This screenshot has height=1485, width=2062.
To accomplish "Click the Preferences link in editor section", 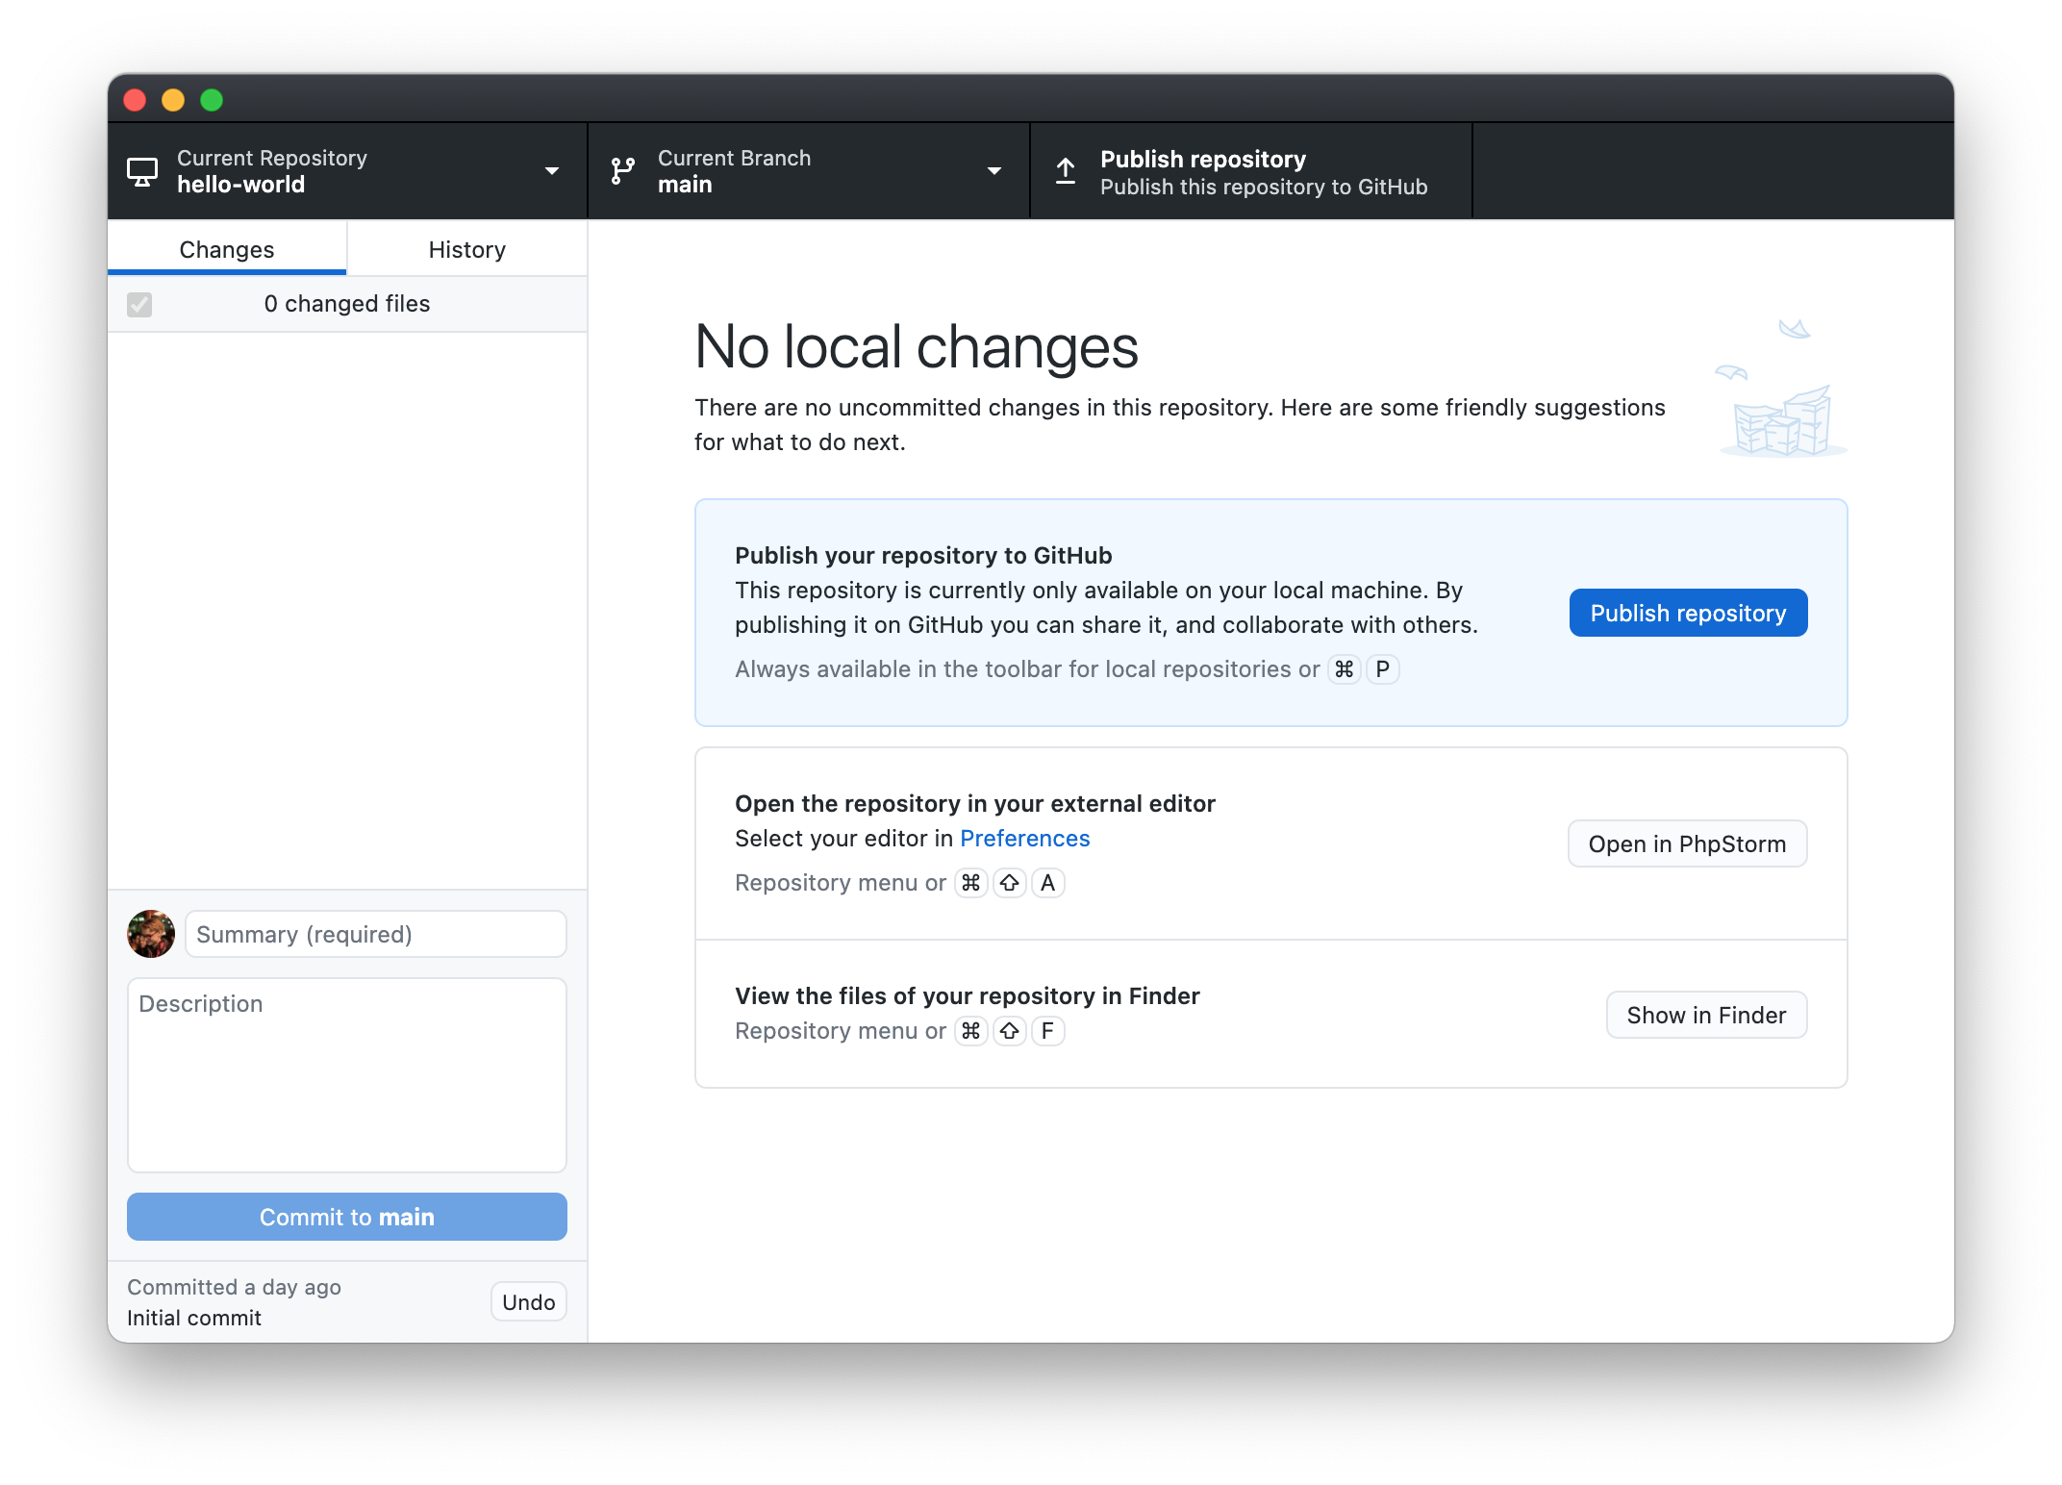I will [x=1024, y=837].
